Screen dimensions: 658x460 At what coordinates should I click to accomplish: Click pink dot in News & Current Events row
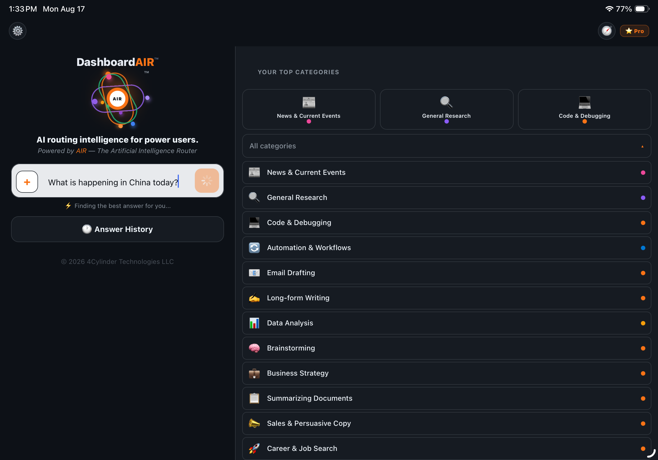click(x=643, y=172)
